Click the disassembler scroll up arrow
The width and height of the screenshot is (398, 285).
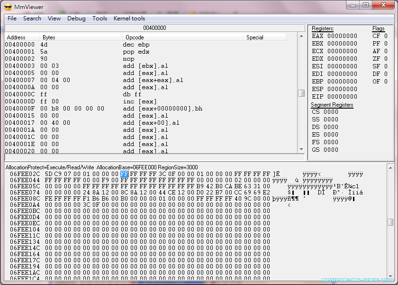301,37
